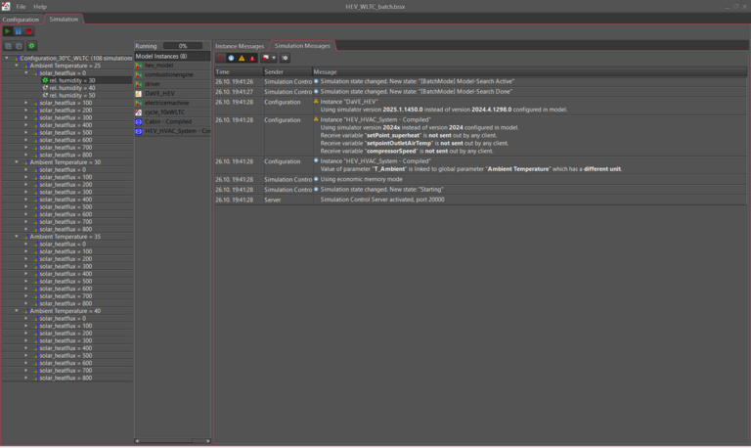The image size is (751, 448).
Task: Click the pending icon on rel. humidity = 40
Action: click(45, 88)
